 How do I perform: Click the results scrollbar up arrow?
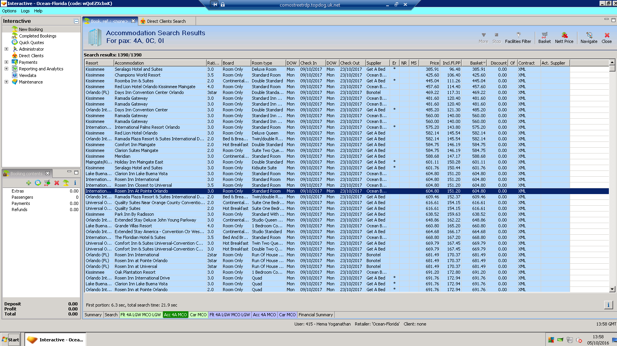point(612,62)
